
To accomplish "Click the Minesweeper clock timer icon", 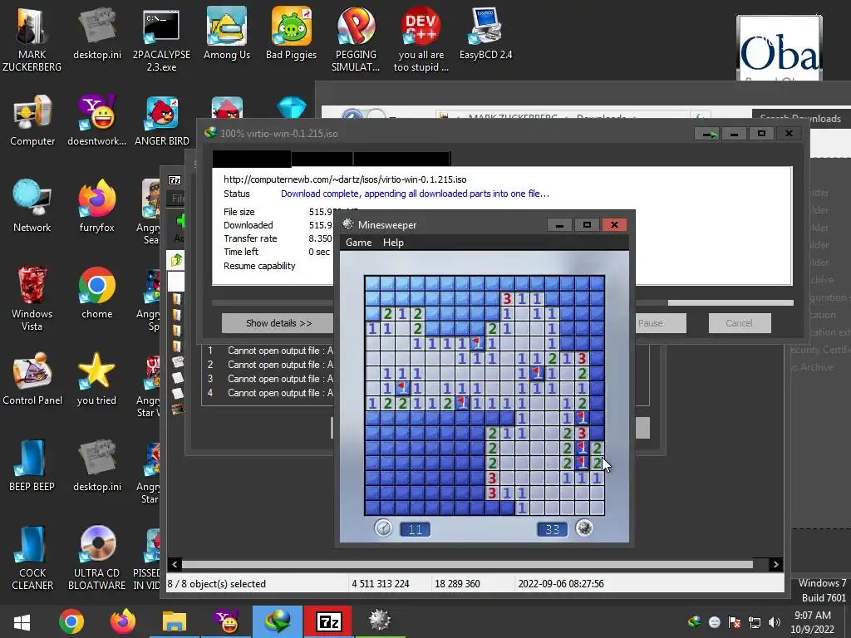I will 383,528.
